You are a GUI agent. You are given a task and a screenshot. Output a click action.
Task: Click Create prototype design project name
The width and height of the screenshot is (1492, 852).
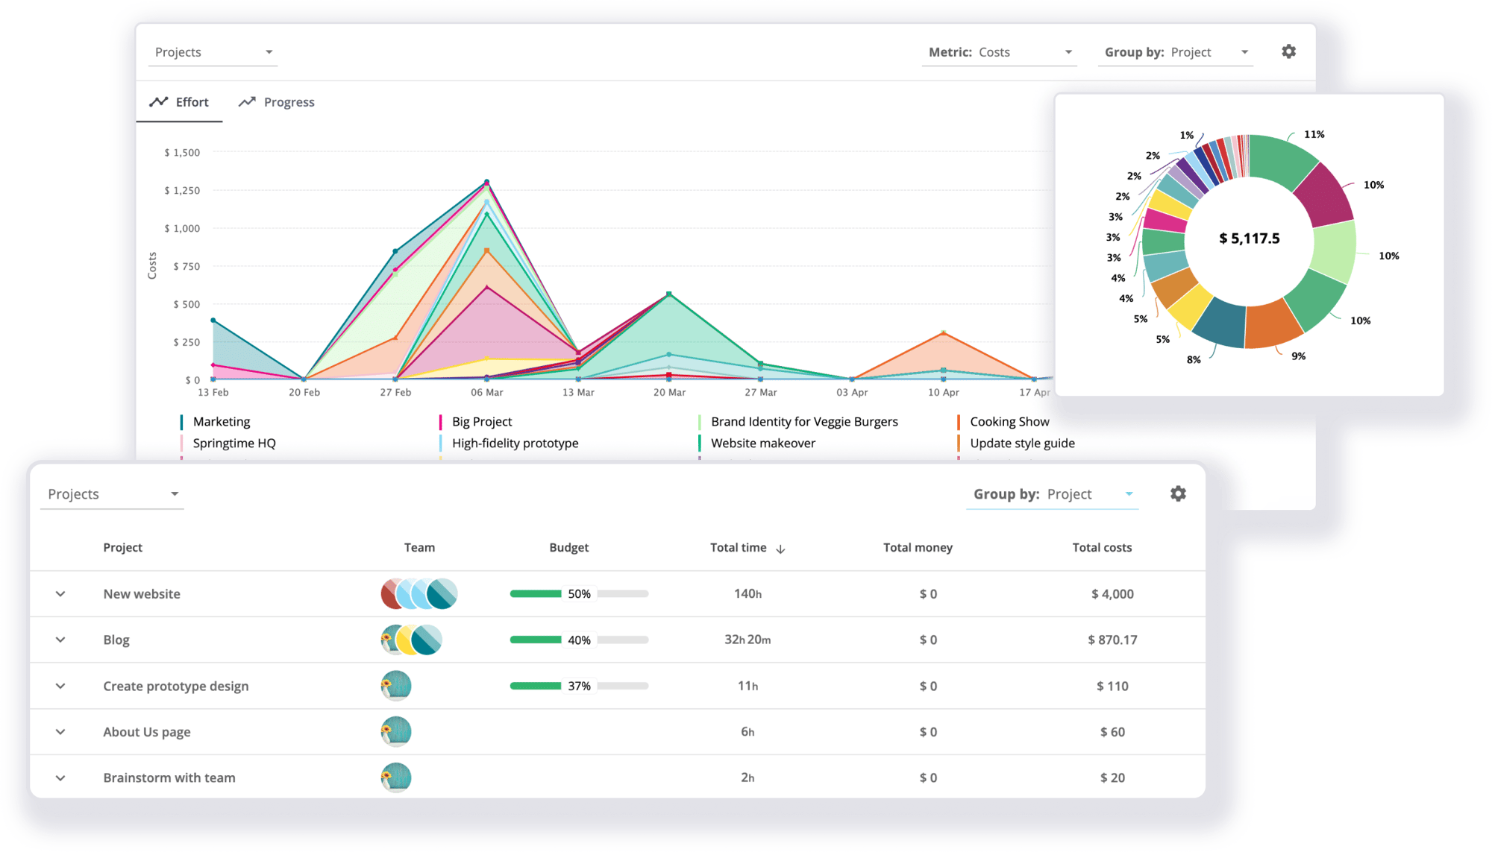(176, 686)
